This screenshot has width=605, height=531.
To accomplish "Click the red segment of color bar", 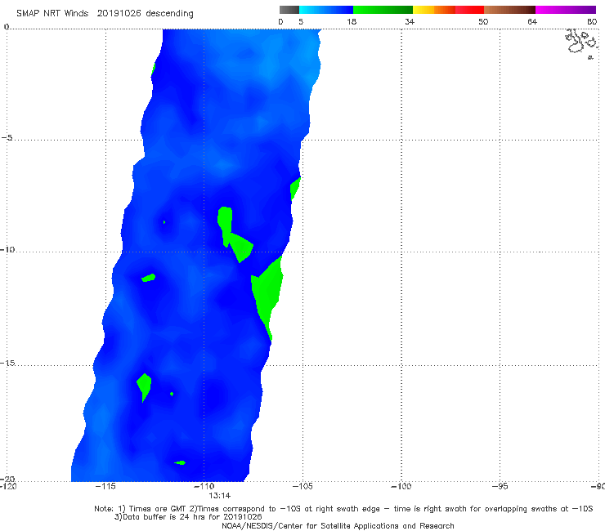I will tap(469, 10).
